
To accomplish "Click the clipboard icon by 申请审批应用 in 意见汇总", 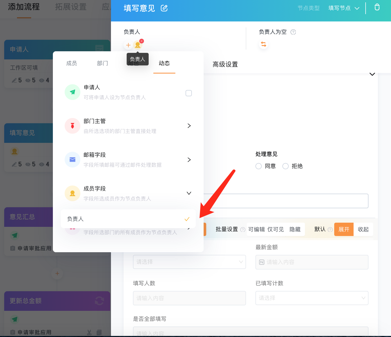I will [x=13, y=248].
